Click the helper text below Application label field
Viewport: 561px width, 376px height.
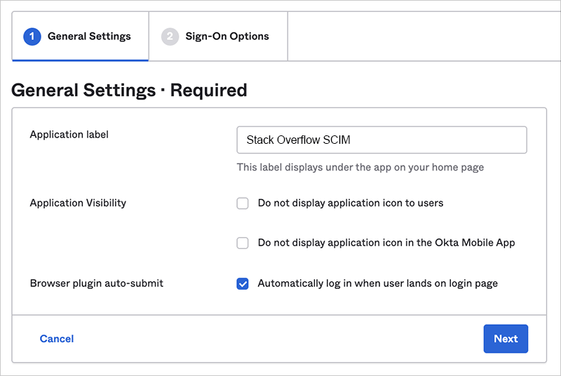click(360, 168)
